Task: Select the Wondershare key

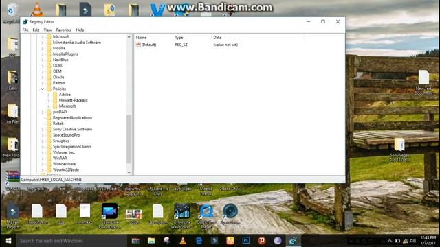Action: 64,164
